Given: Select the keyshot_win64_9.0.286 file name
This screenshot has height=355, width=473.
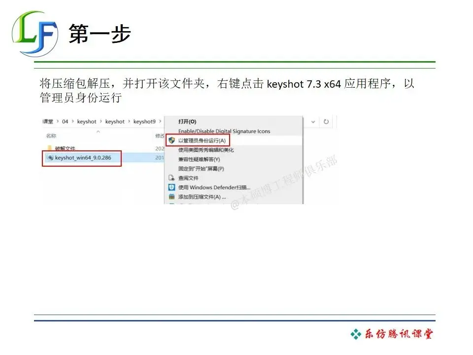Looking at the screenshot, I should (x=83, y=158).
